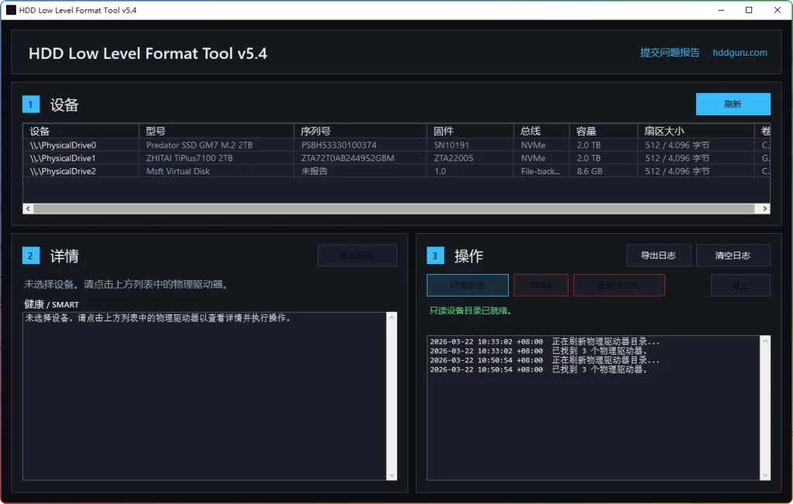
Task: Export the log with 导出日志
Action: (658, 255)
